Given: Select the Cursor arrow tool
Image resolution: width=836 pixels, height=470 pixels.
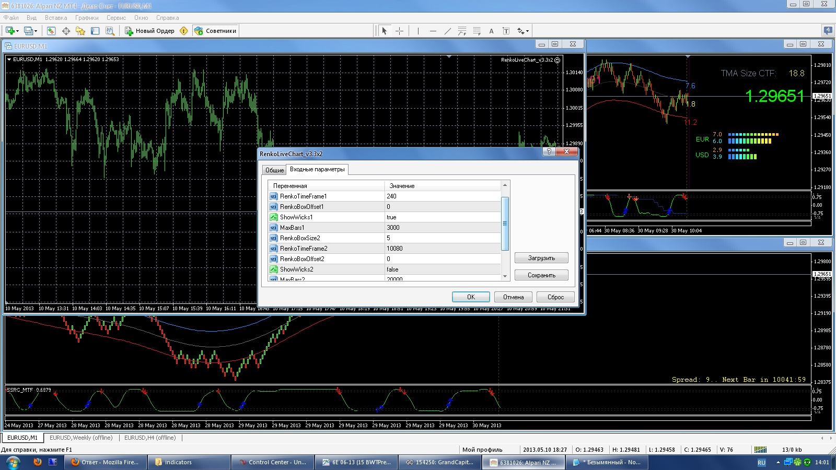Looking at the screenshot, I should click(384, 31).
